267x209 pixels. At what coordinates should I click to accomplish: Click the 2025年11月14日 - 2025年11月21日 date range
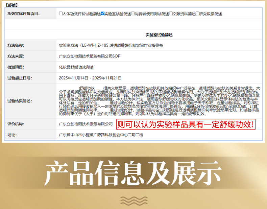point(90,78)
